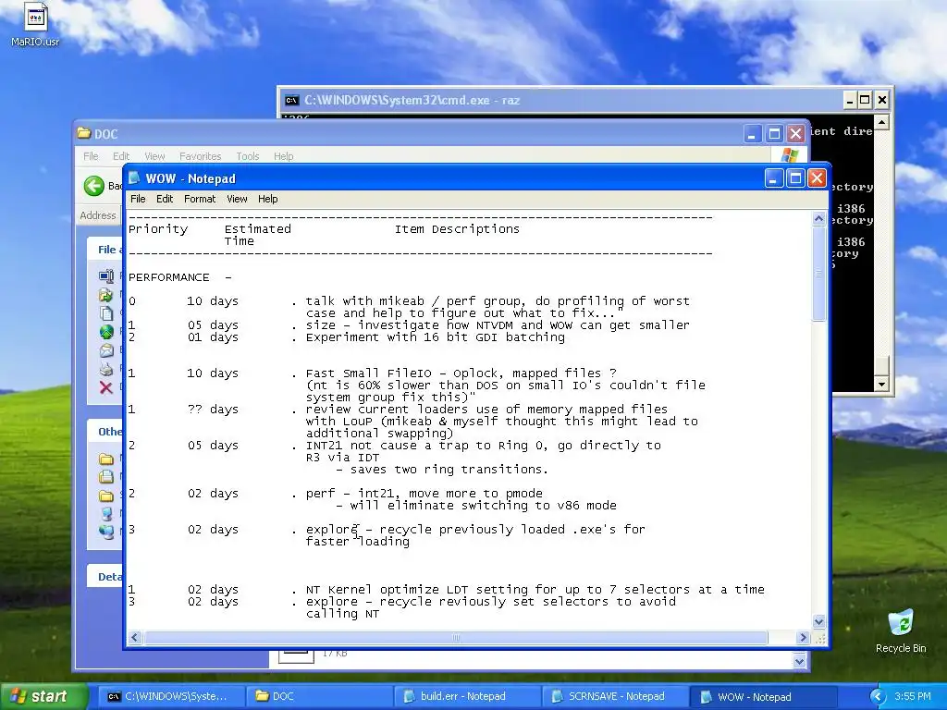Click the Print file printer icon in DOC sidebar
The width and height of the screenshot is (947, 710).
click(x=106, y=369)
